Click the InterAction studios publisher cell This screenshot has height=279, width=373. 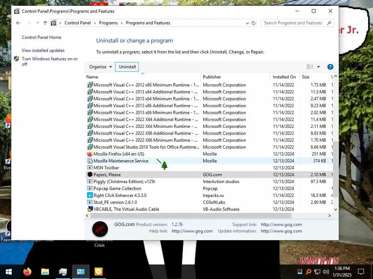[221, 182]
